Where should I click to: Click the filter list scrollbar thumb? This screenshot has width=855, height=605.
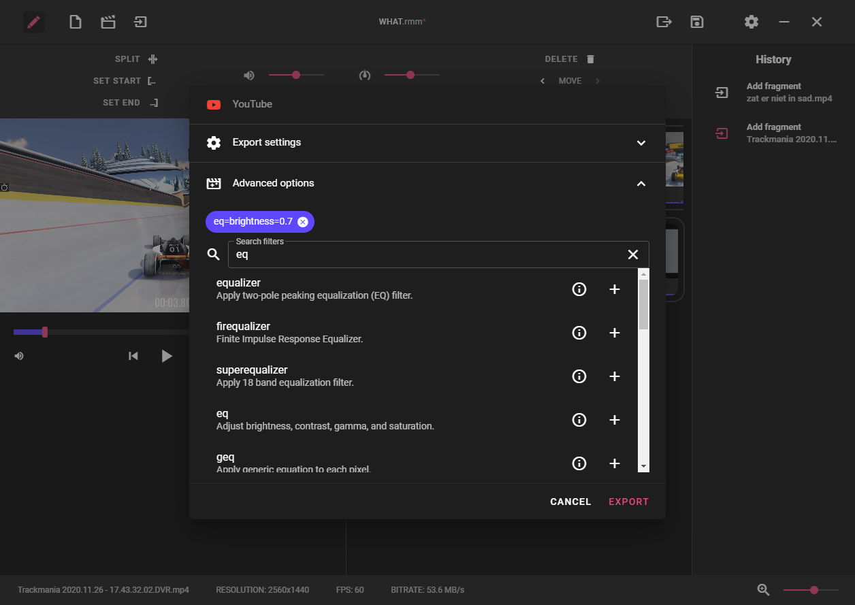[643, 304]
